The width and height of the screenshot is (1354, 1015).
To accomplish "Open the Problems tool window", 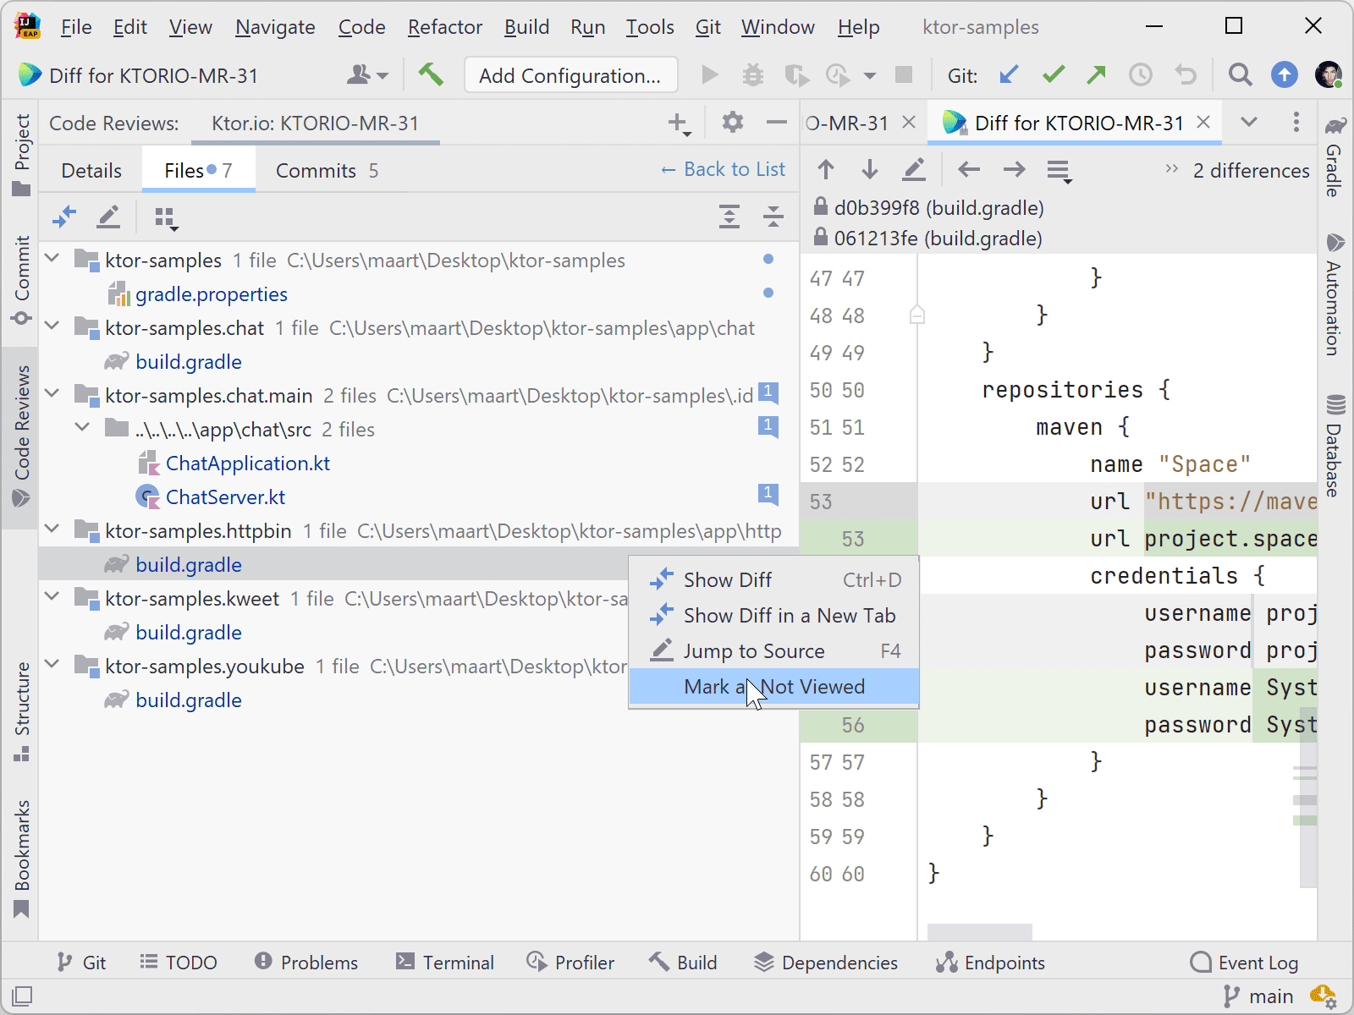I will 306,963.
